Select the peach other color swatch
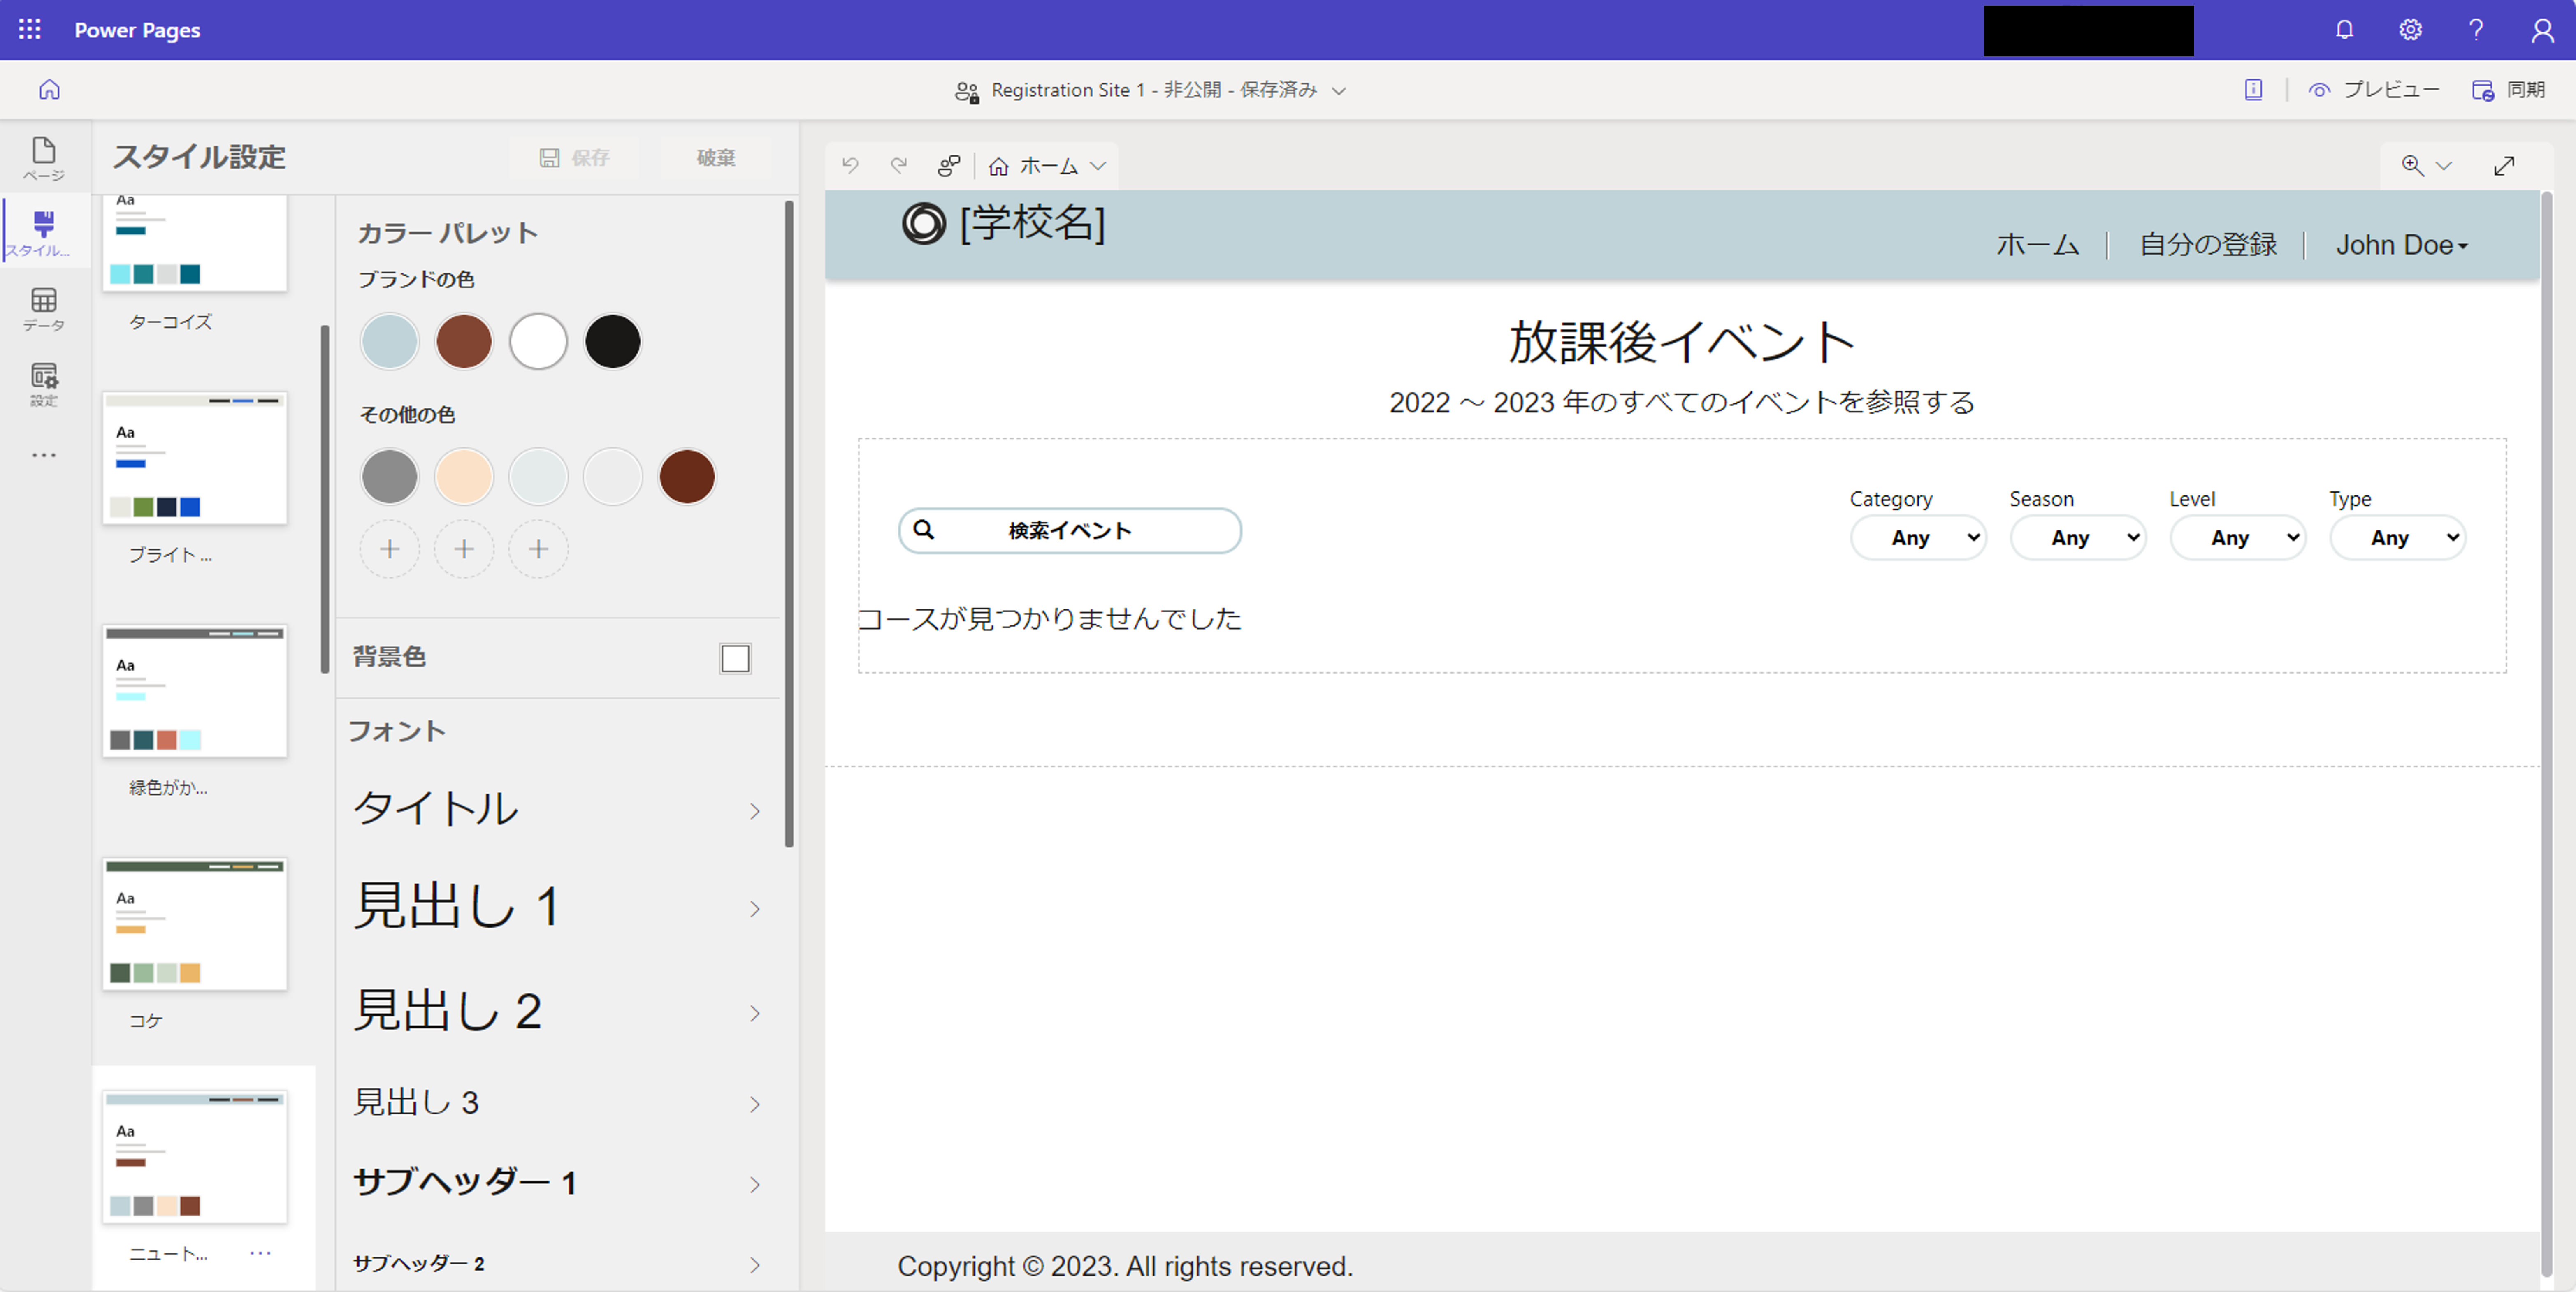Screen dimensions: 2576x1292 point(464,477)
